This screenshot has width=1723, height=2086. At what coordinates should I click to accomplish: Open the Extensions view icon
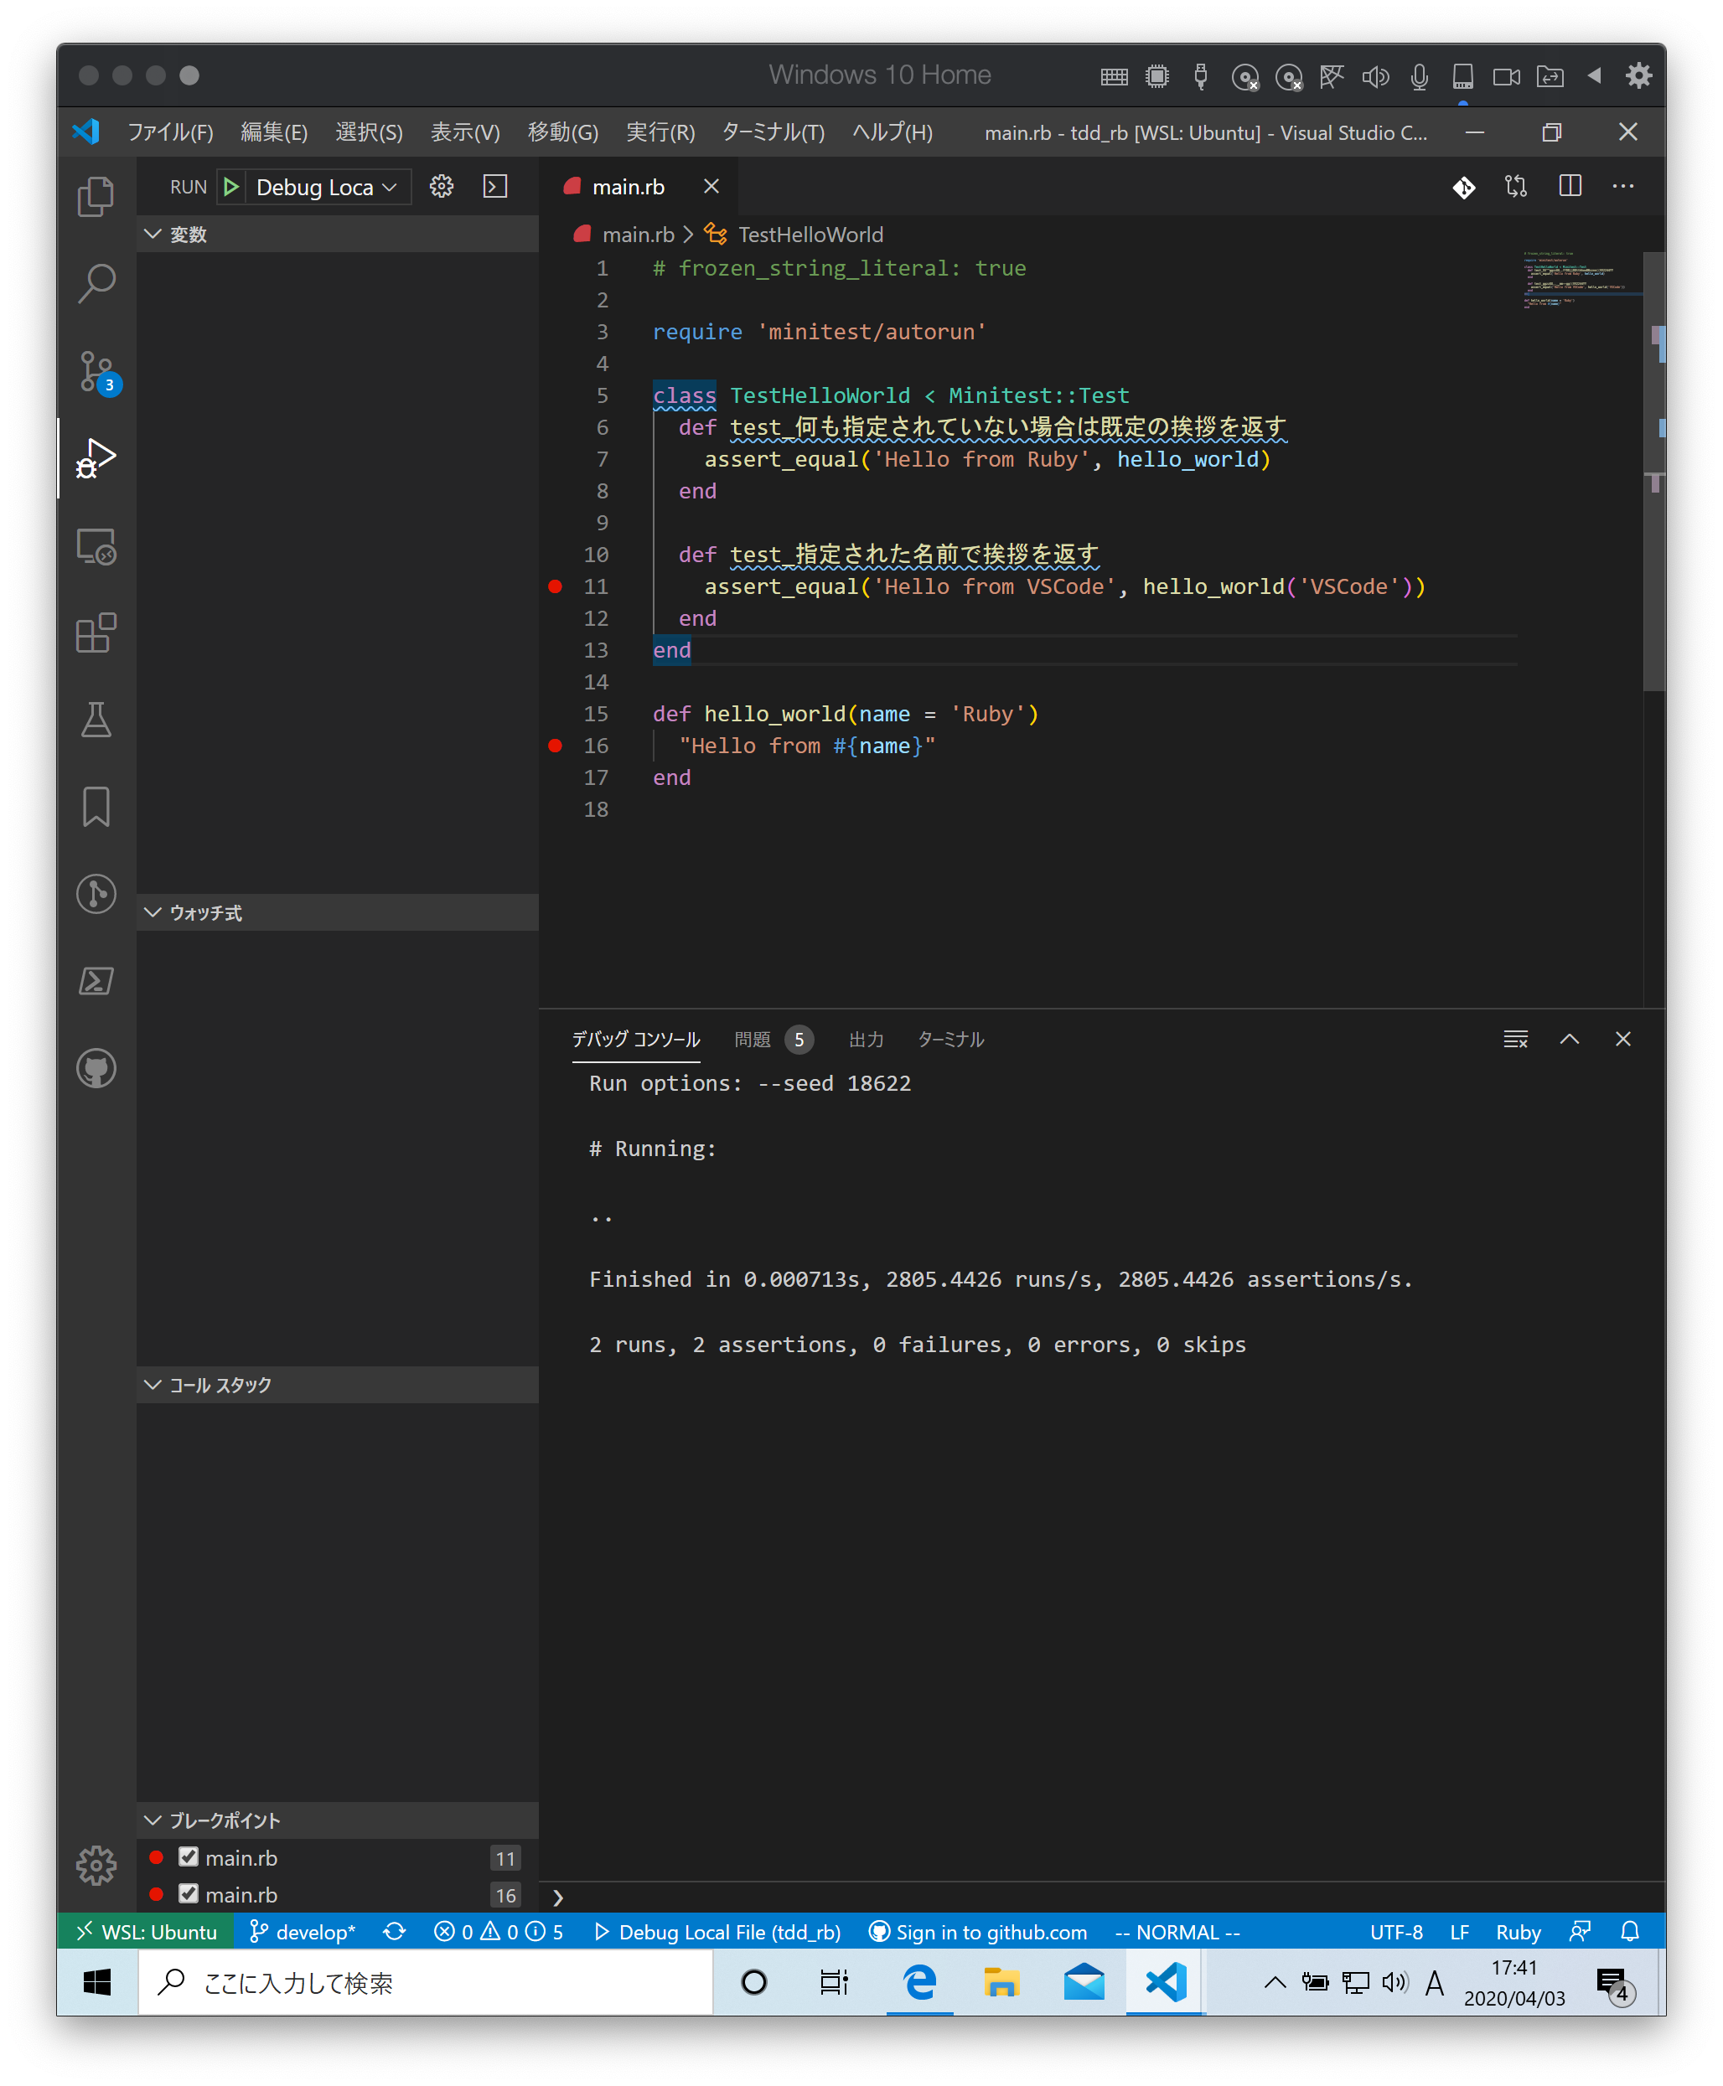click(x=96, y=632)
